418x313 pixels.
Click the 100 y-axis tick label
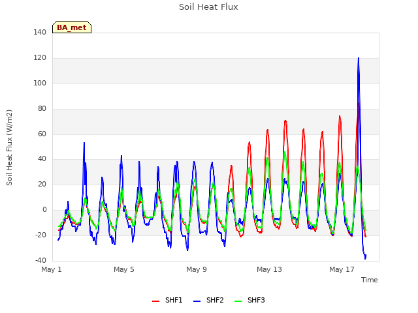40,83
